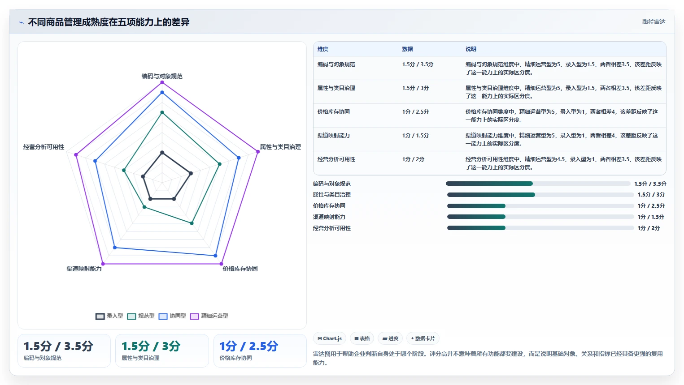Select the Chart.js chip
This screenshot has width=684, height=385.
tap(330, 338)
